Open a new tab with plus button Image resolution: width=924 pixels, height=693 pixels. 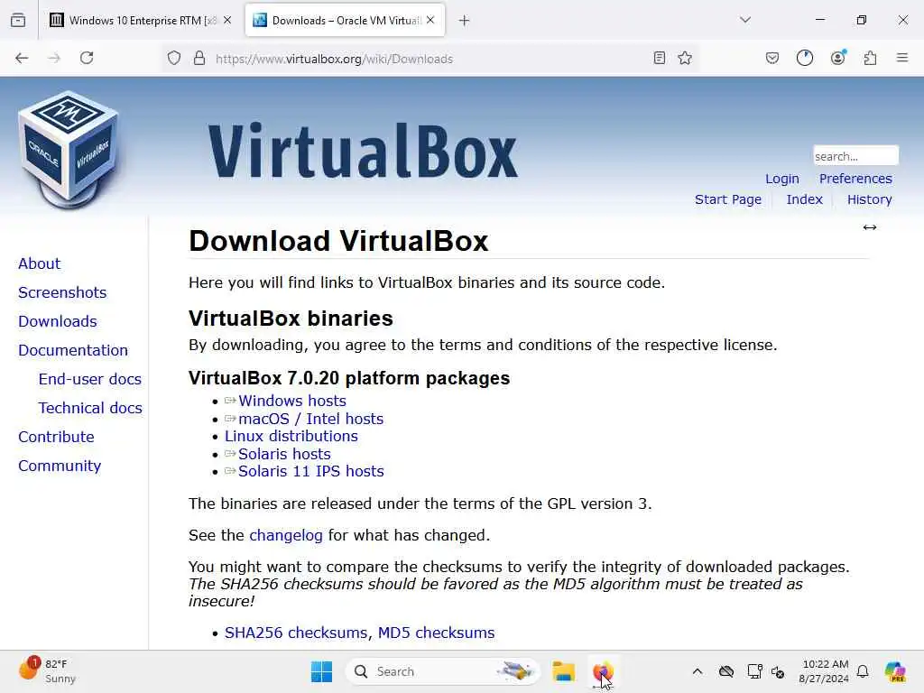[465, 21]
